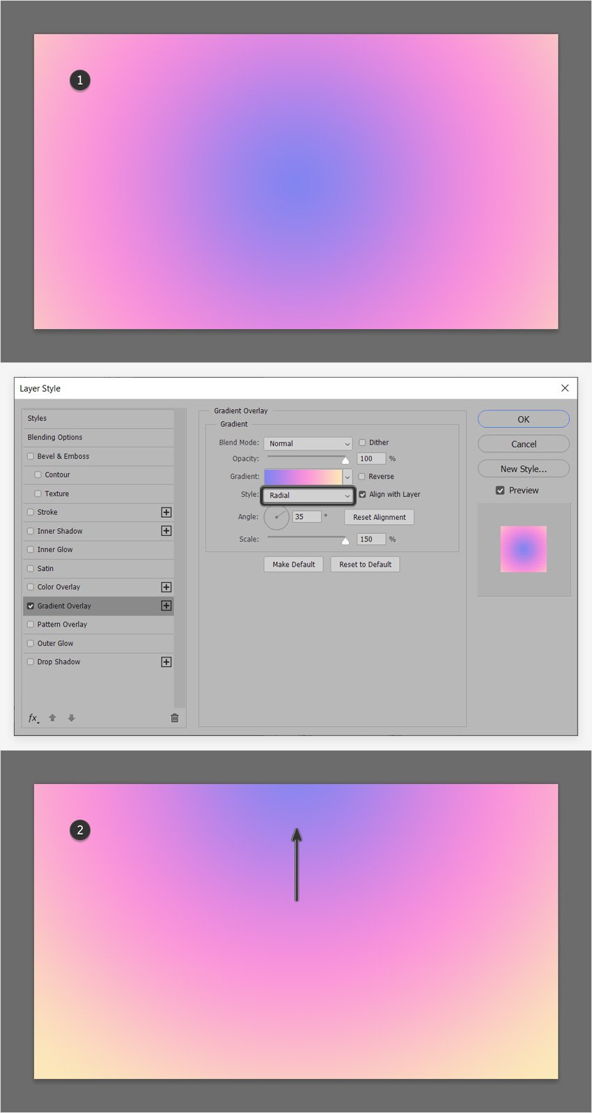Image resolution: width=592 pixels, height=1113 pixels.
Task: Open the Style Radial dropdown
Action: coord(308,496)
